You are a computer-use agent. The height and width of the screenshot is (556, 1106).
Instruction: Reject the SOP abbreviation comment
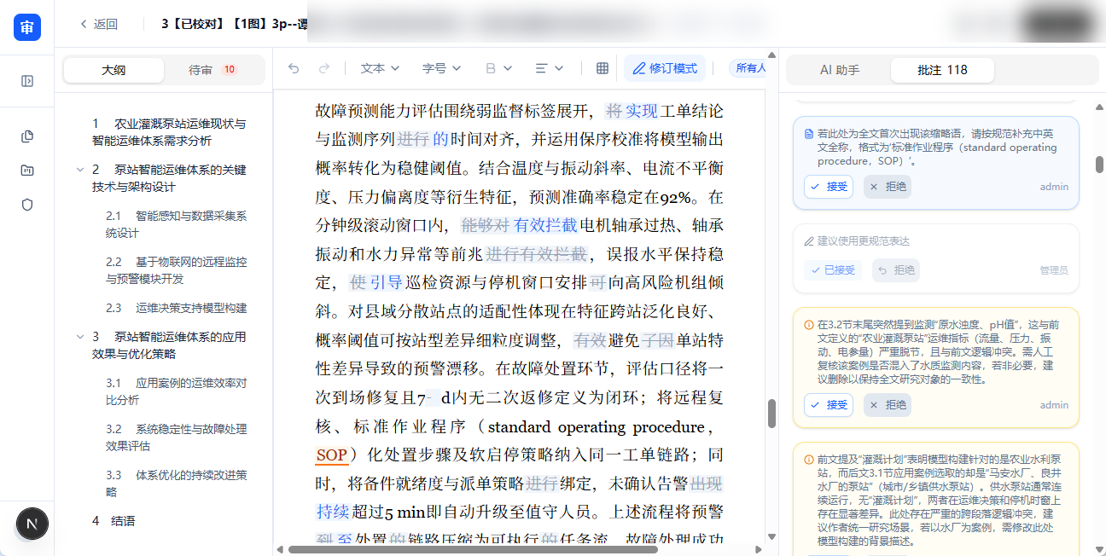(x=888, y=187)
